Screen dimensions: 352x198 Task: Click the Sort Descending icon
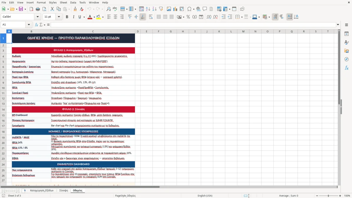click(x=154, y=9)
